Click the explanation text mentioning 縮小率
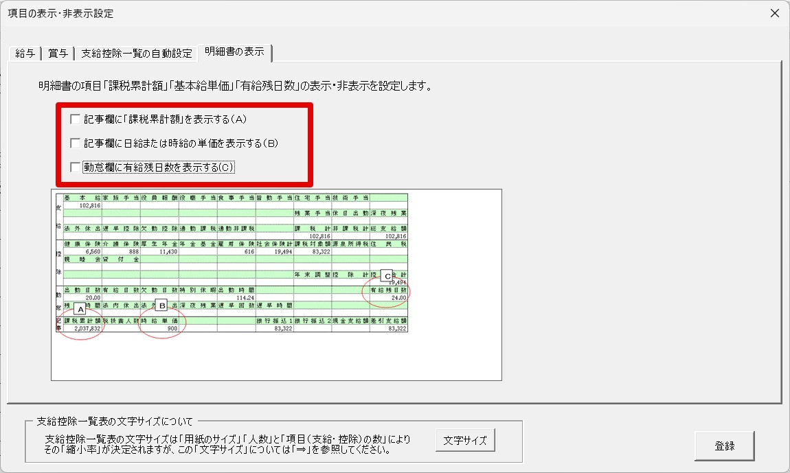The width and height of the screenshot is (790, 473). click(x=227, y=444)
